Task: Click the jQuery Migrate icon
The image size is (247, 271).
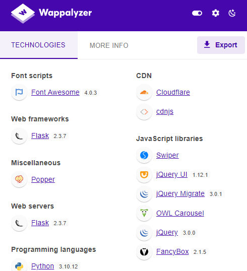Action: point(144,194)
